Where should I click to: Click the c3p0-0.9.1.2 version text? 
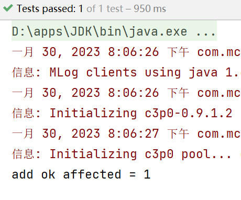pos(189,113)
